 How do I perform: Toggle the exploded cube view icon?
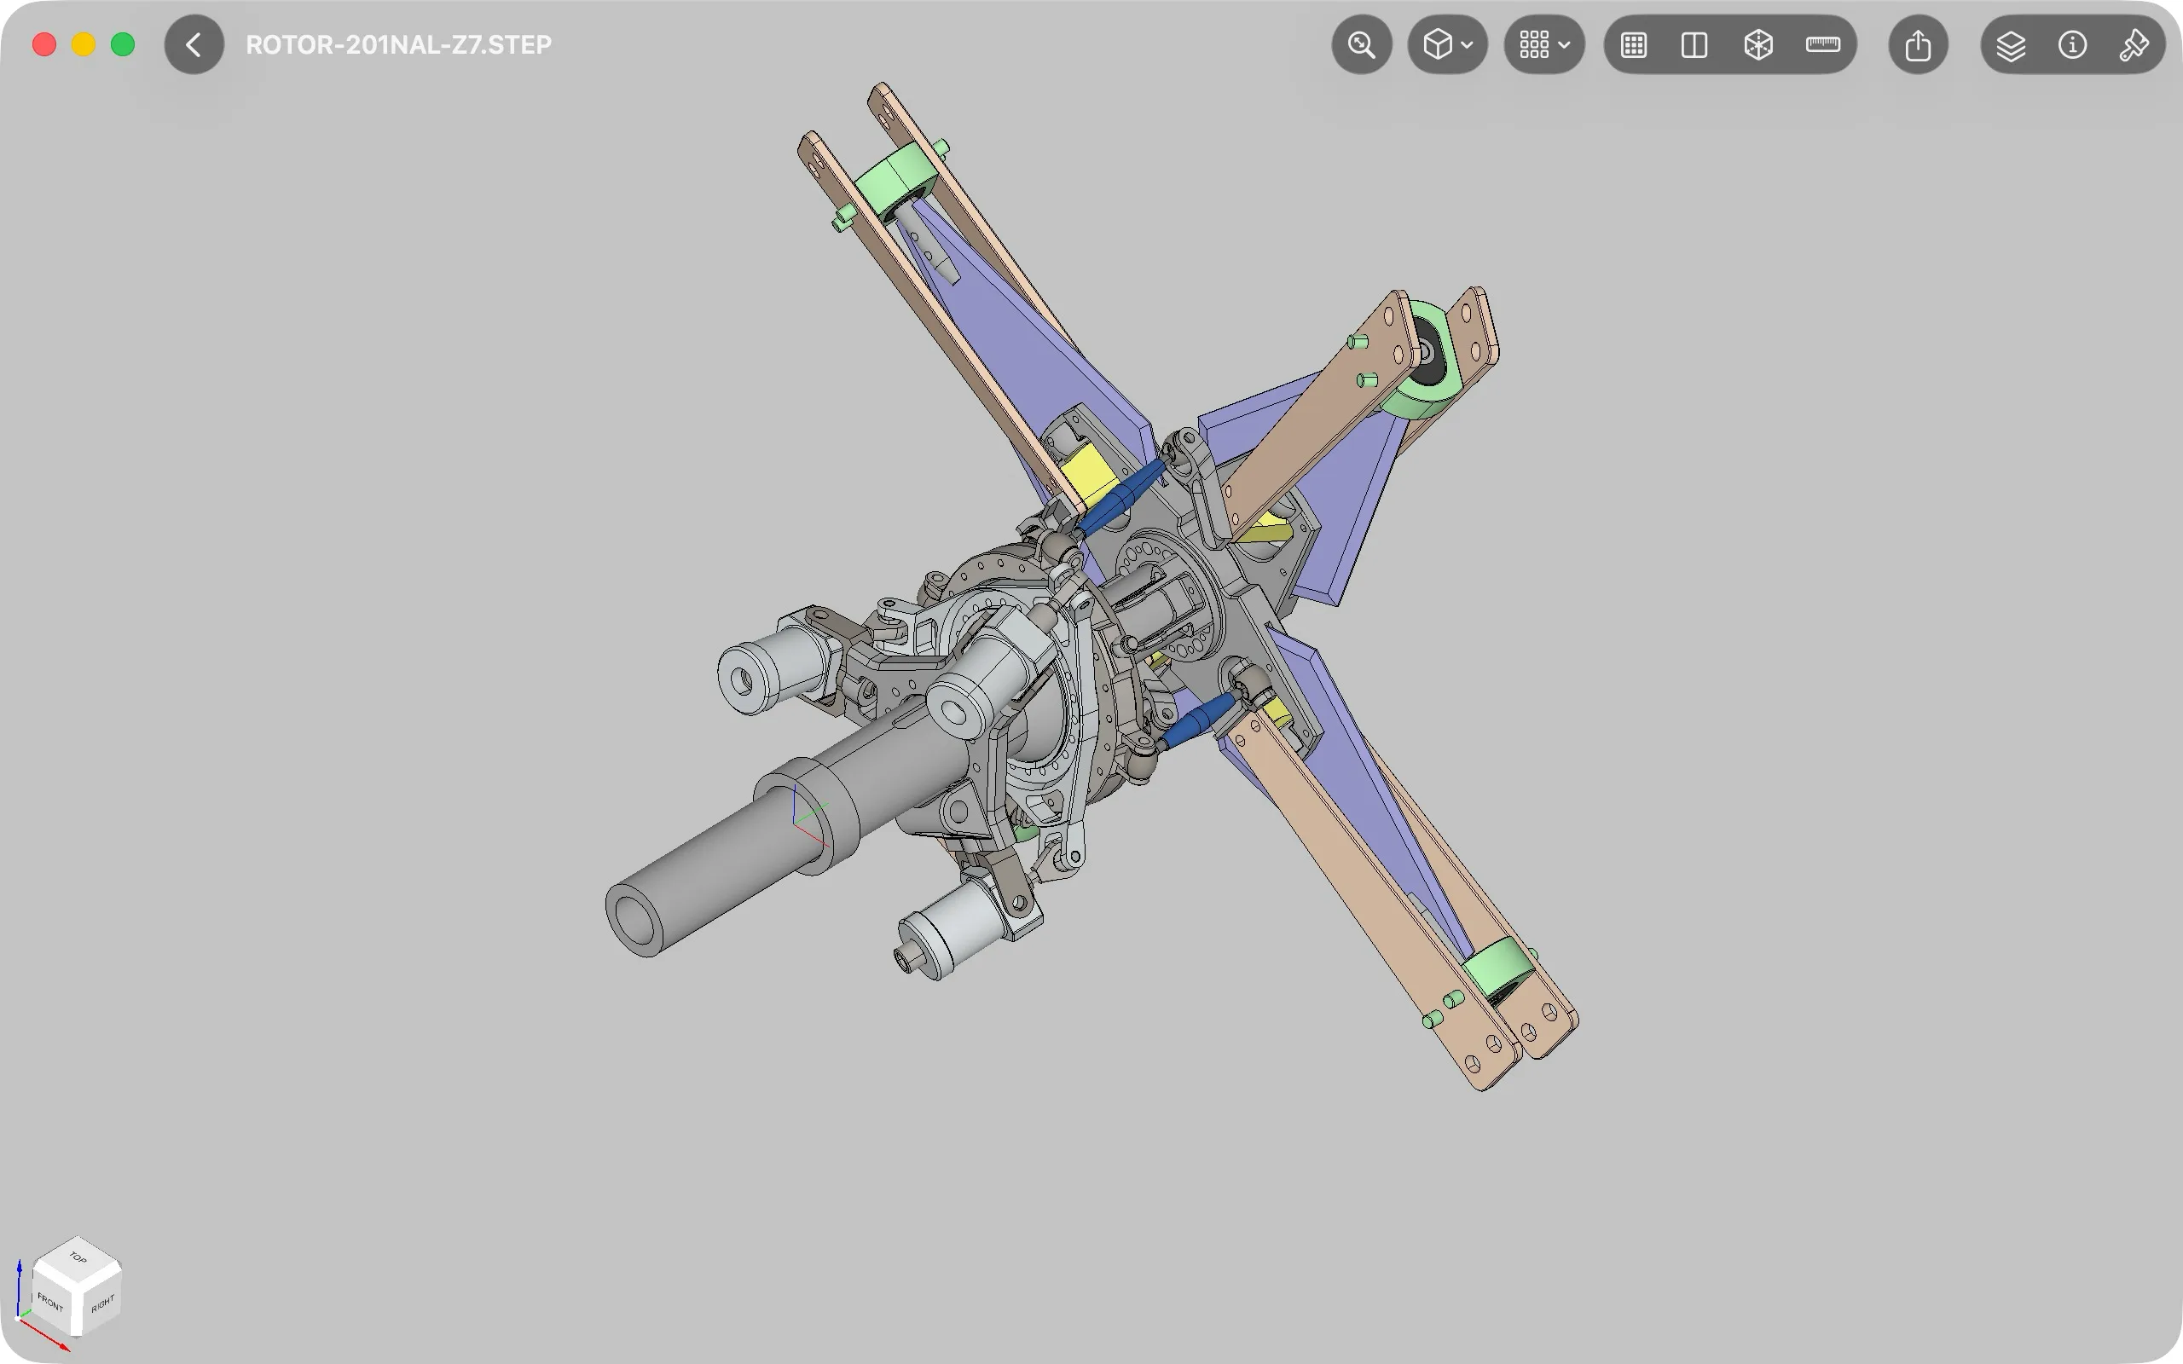click(x=1758, y=44)
